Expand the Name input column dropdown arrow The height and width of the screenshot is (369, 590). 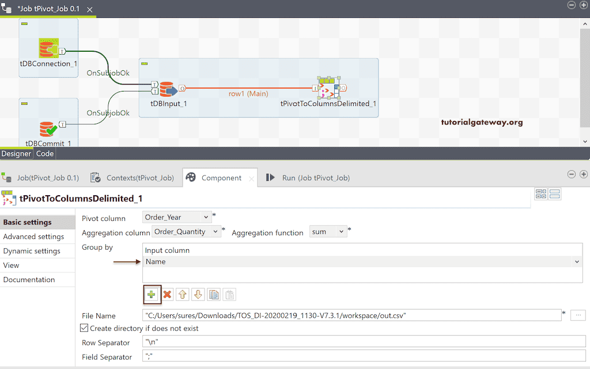tap(577, 261)
